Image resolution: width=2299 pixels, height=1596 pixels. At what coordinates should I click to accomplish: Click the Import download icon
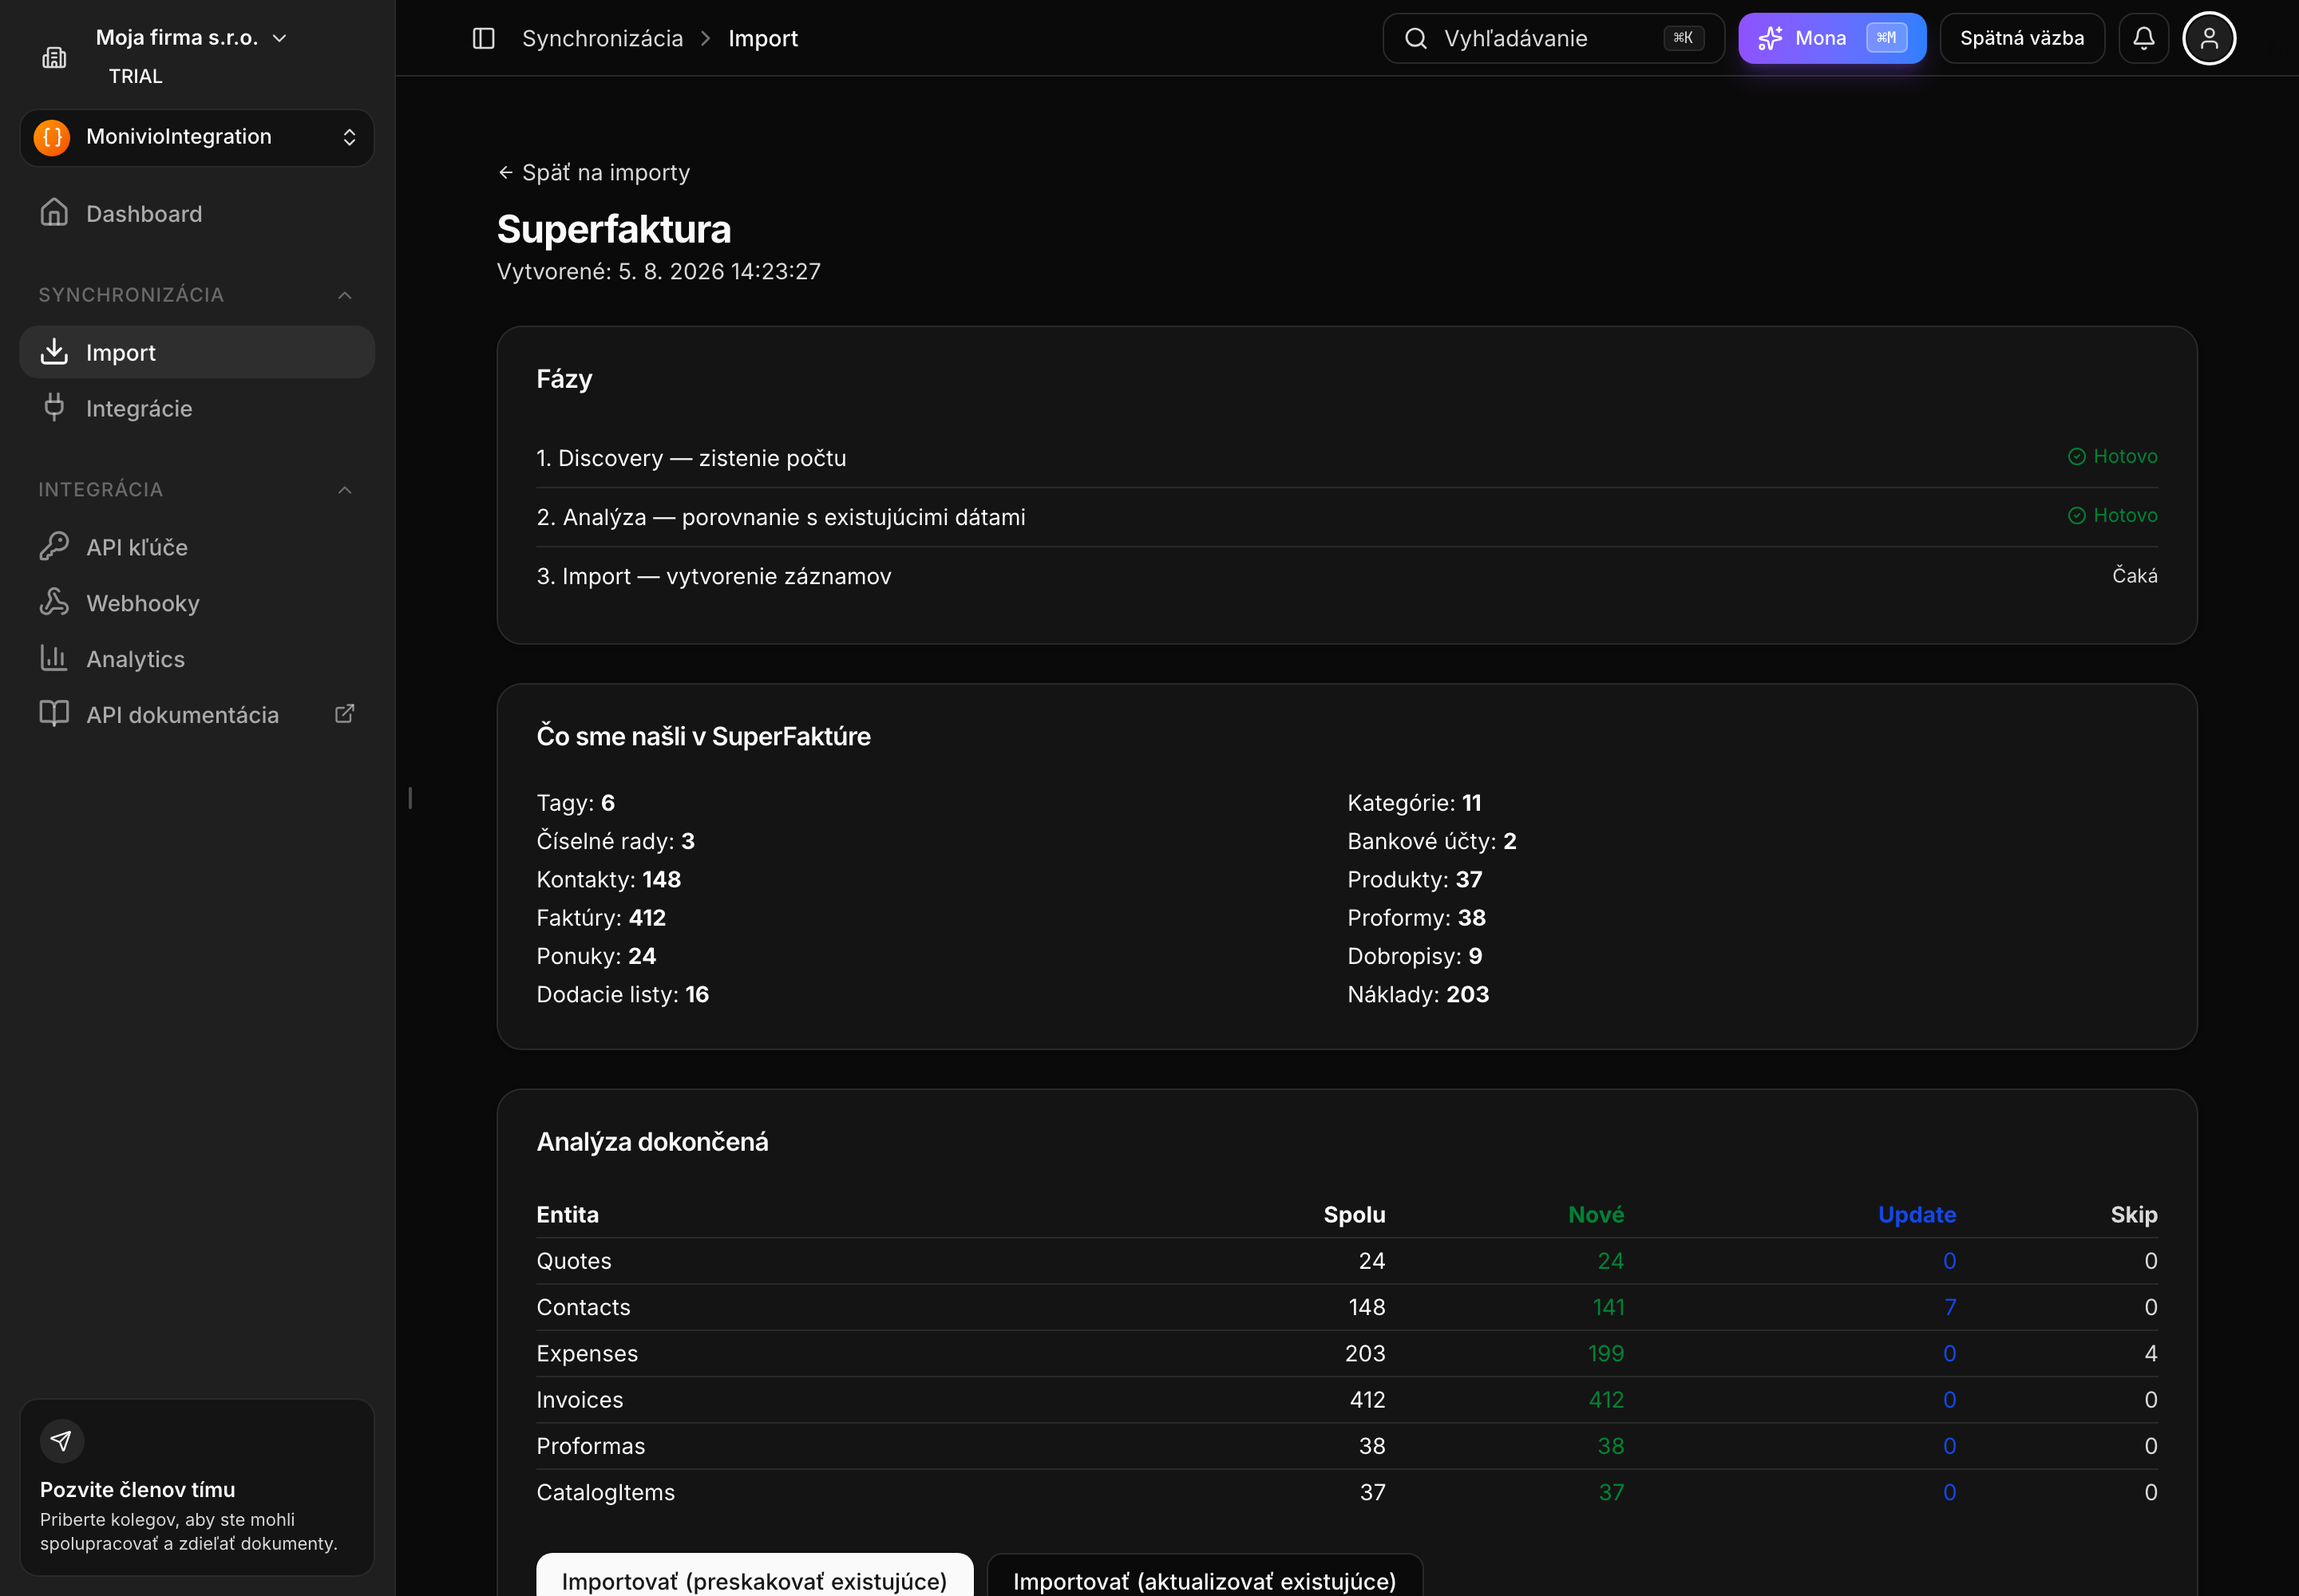[x=54, y=352]
